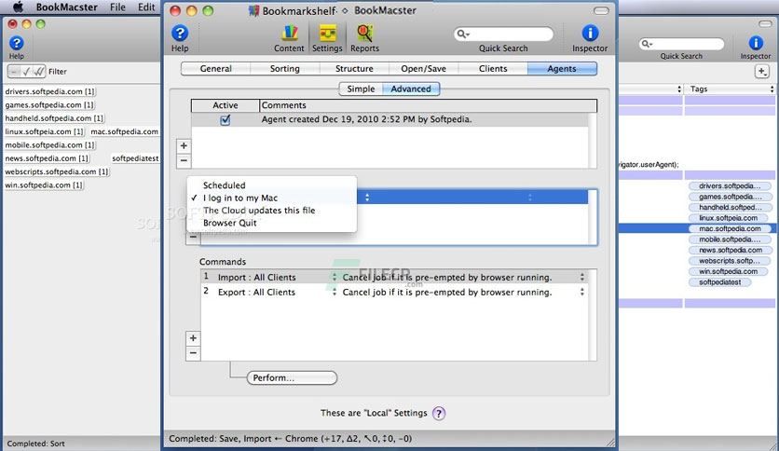Click the plus button in the background window
Screen dimensions: 779x451
pos(761,72)
